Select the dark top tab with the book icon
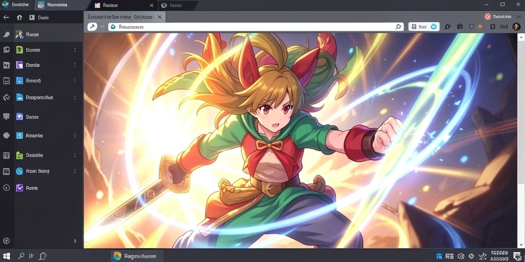Viewport: 525px width, 262px height. [x=123, y=5]
